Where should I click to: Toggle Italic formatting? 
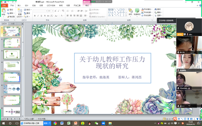[x=38, y=16]
